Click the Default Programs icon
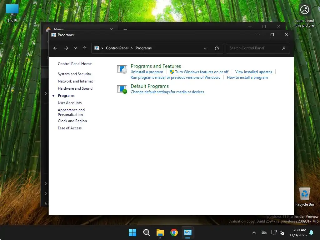Image resolution: width=320 pixels, height=240 pixels. pyautogui.click(x=122, y=89)
